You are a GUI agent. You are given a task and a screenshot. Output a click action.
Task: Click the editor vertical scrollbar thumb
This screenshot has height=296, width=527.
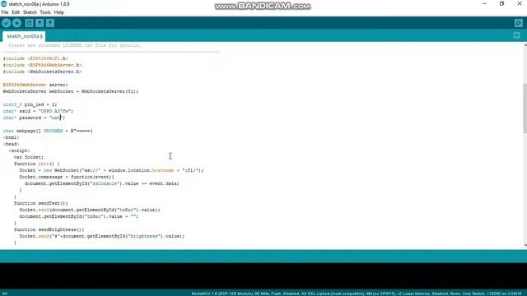pyautogui.click(x=525, y=108)
